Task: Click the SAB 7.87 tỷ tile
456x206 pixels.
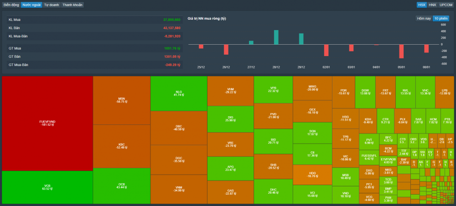Action: [x=418, y=121]
